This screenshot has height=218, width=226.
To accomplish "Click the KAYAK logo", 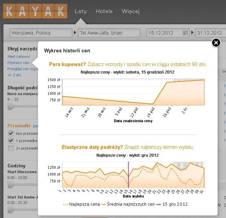I will click(35, 11).
